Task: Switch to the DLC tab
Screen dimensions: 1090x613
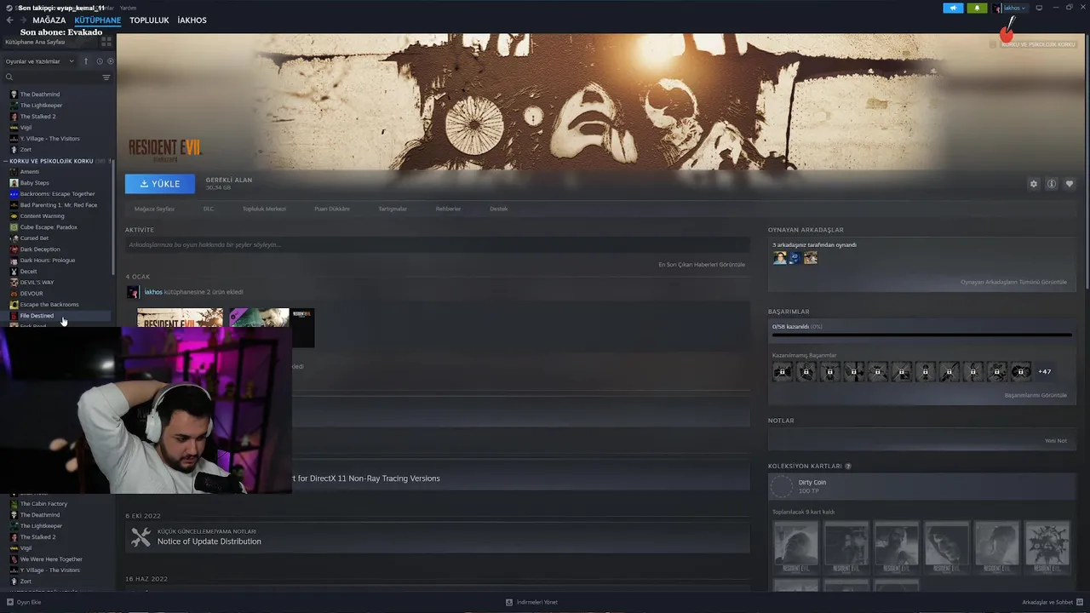Action: pyautogui.click(x=209, y=209)
